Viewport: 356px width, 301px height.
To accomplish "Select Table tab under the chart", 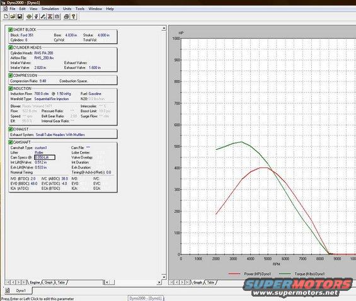I will 210,282.
